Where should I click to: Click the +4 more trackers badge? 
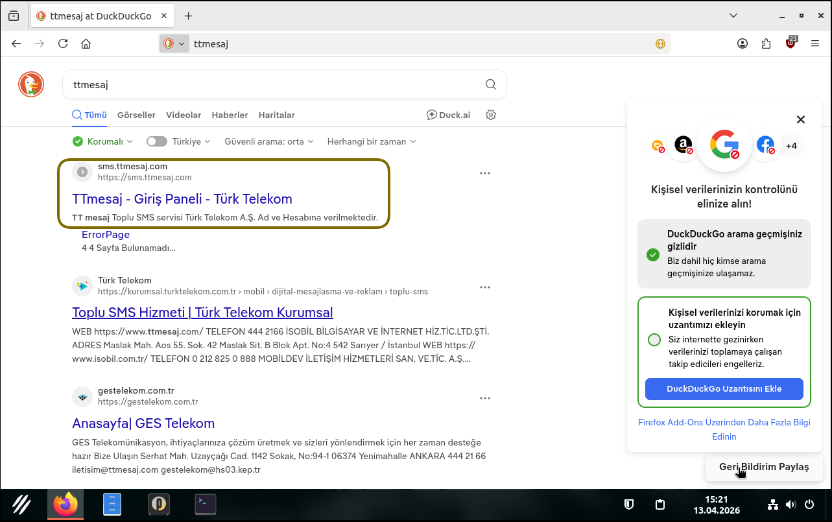791,145
